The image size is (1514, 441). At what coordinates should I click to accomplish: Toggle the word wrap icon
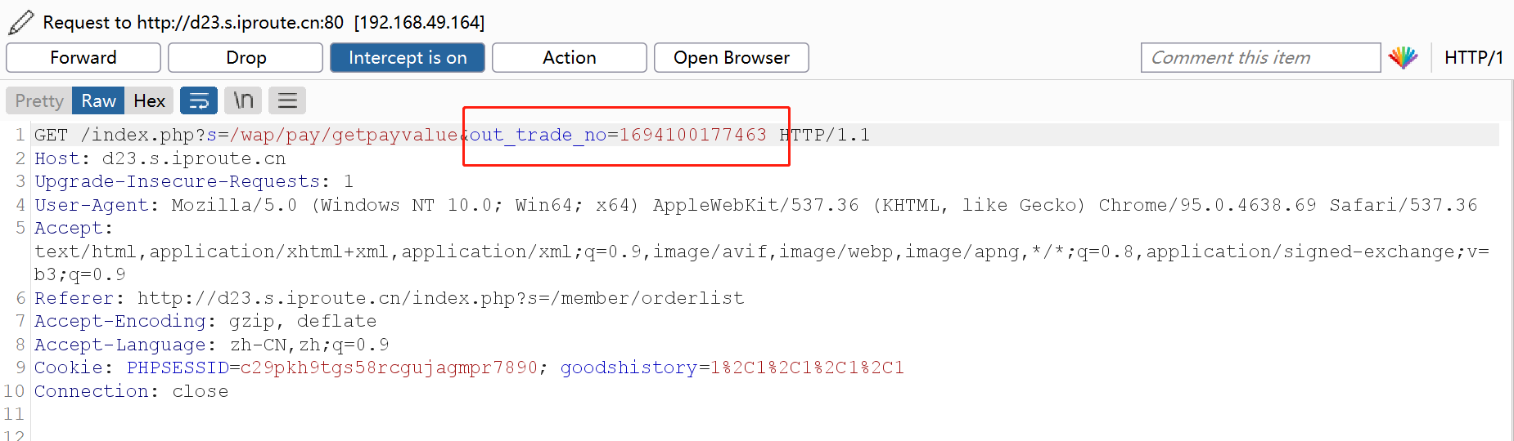[199, 101]
